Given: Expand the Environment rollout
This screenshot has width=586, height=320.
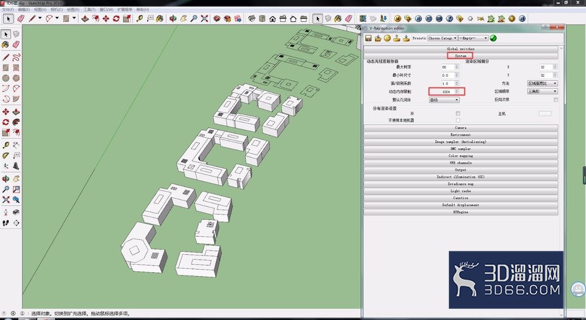Looking at the screenshot, I should 461,135.
